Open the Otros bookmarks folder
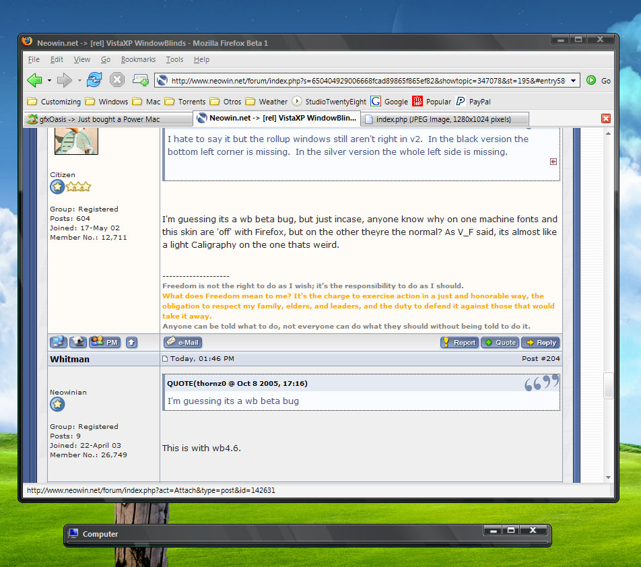641x567 pixels. click(x=226, y=102)
